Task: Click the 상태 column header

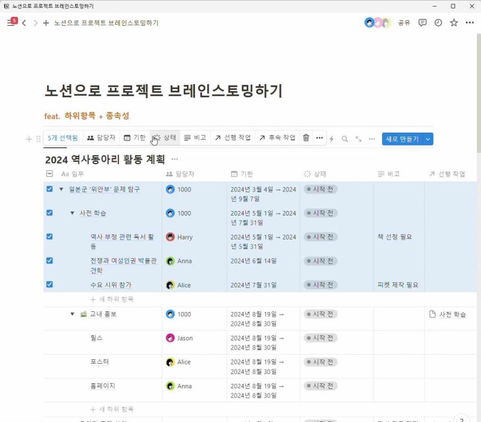Action: click(315, 174)
